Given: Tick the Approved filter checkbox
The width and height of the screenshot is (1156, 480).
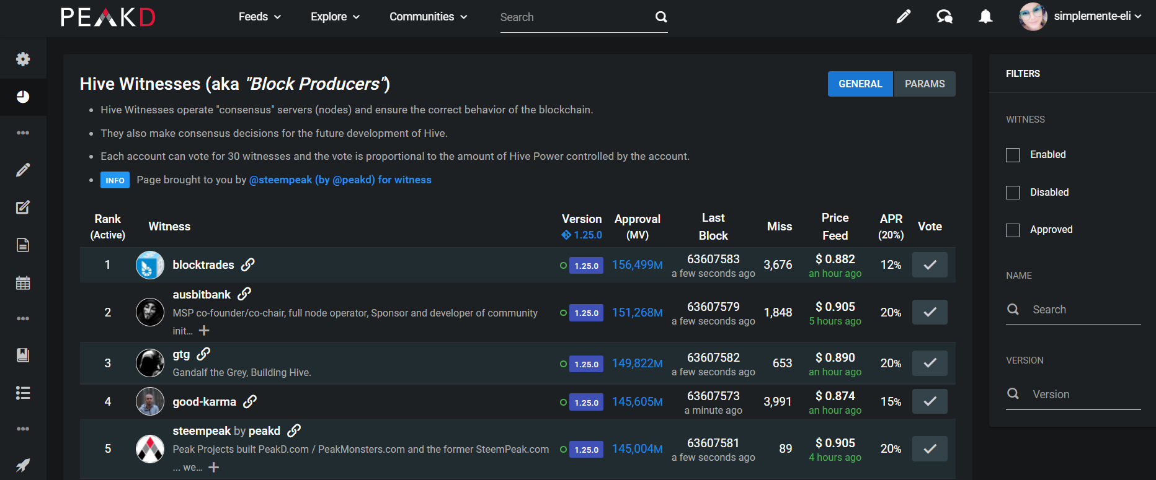Looking at the screenshot, I should click(1013, 230).
